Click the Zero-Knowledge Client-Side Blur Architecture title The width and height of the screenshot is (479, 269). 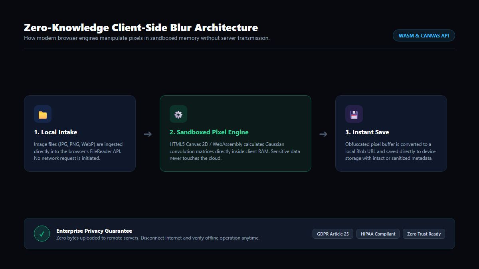(141, 27)
